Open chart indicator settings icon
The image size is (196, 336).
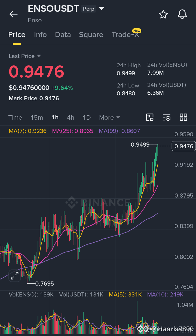tap(167, 117)
